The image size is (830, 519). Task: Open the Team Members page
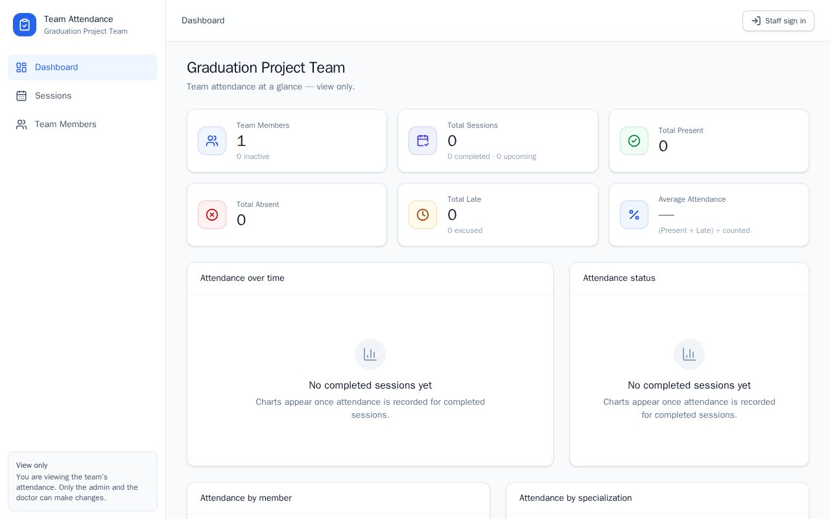(82, 125)
